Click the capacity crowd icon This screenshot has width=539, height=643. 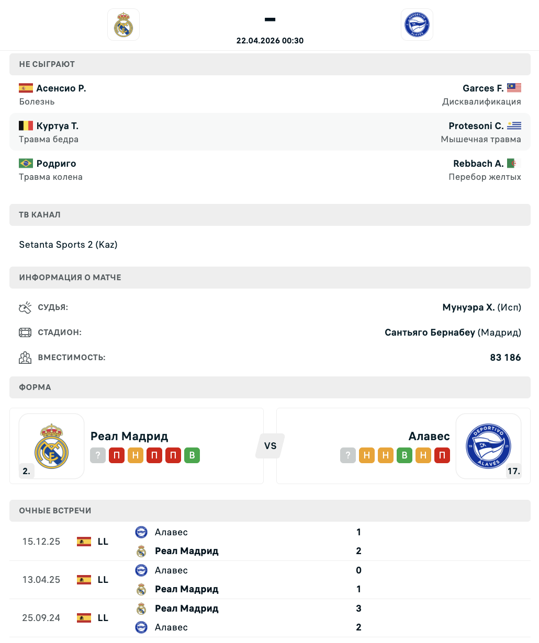(25, 358)
